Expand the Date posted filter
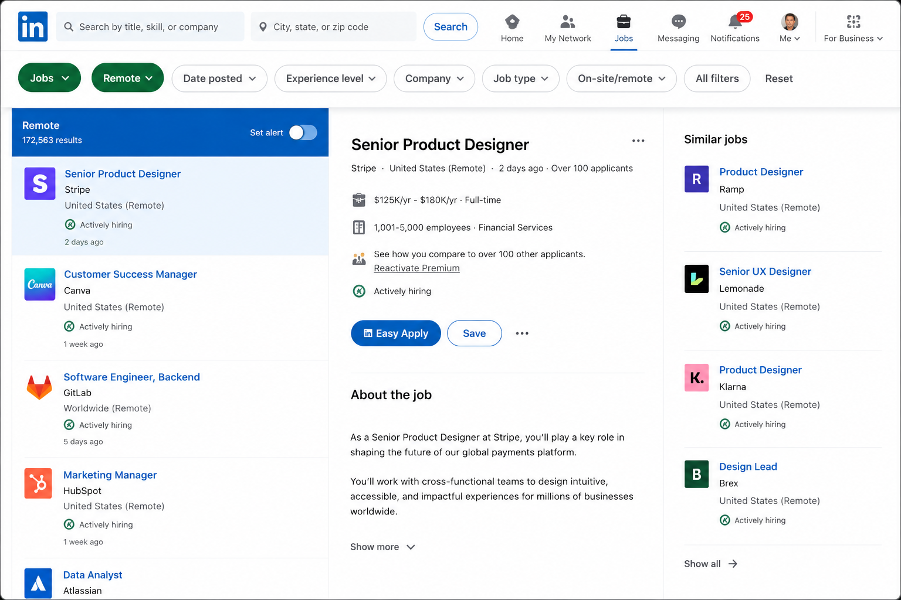This screenshot has width=901, height=600. click(219, 79)
